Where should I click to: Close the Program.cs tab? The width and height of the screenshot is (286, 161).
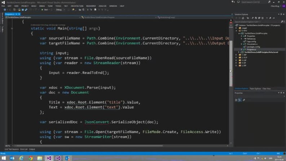[19, 14]
